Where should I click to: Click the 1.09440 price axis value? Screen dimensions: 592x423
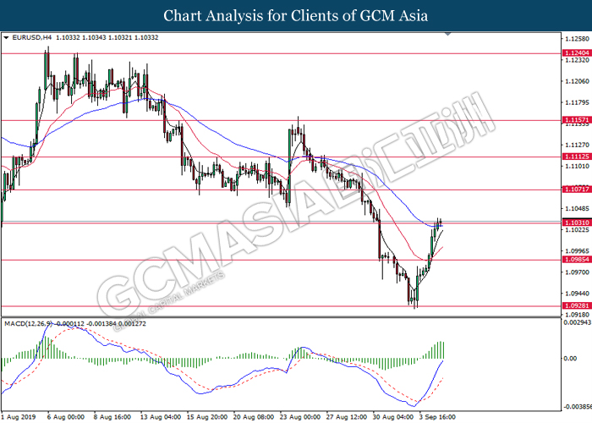(x=578, y=293)
